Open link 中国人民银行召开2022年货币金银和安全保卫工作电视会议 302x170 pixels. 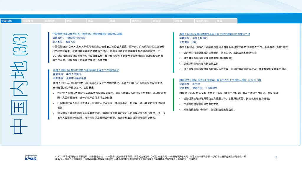tap(86, 70)
